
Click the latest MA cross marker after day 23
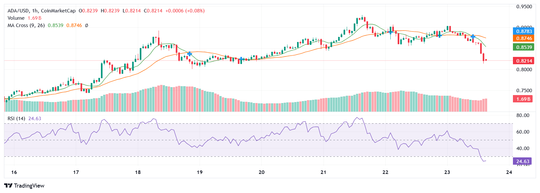tap(473, 37)
